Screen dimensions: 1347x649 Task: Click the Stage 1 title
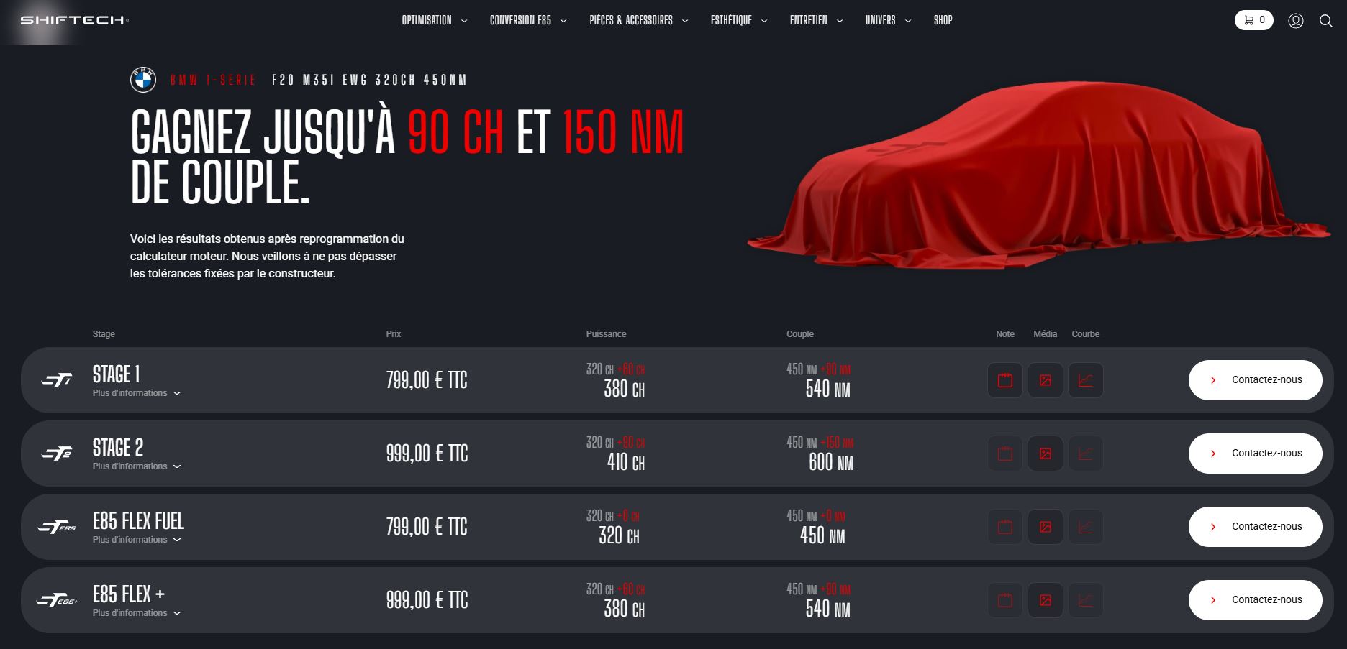tap(116, 374)
